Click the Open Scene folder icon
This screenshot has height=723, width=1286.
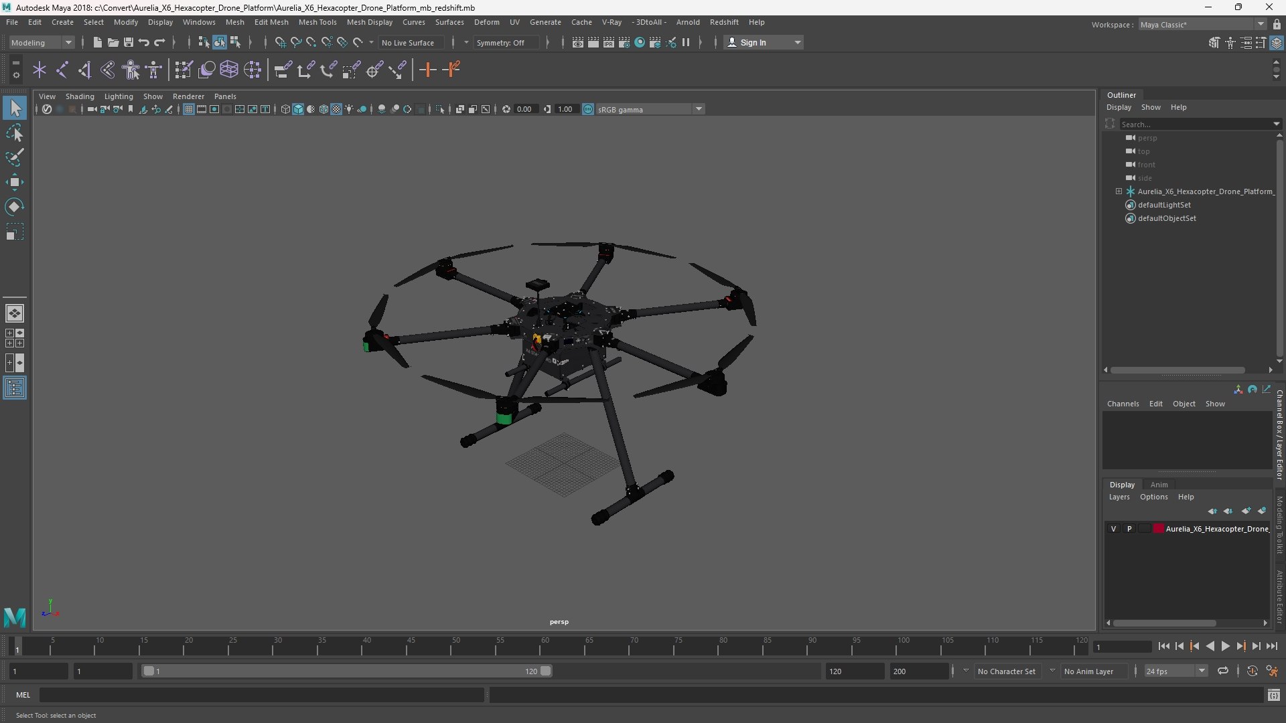point(113,42)
